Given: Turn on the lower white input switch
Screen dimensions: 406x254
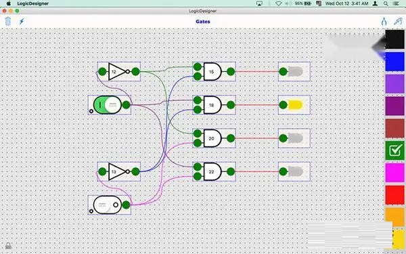Looking at the screenshot, I should [x=108, y=205].
